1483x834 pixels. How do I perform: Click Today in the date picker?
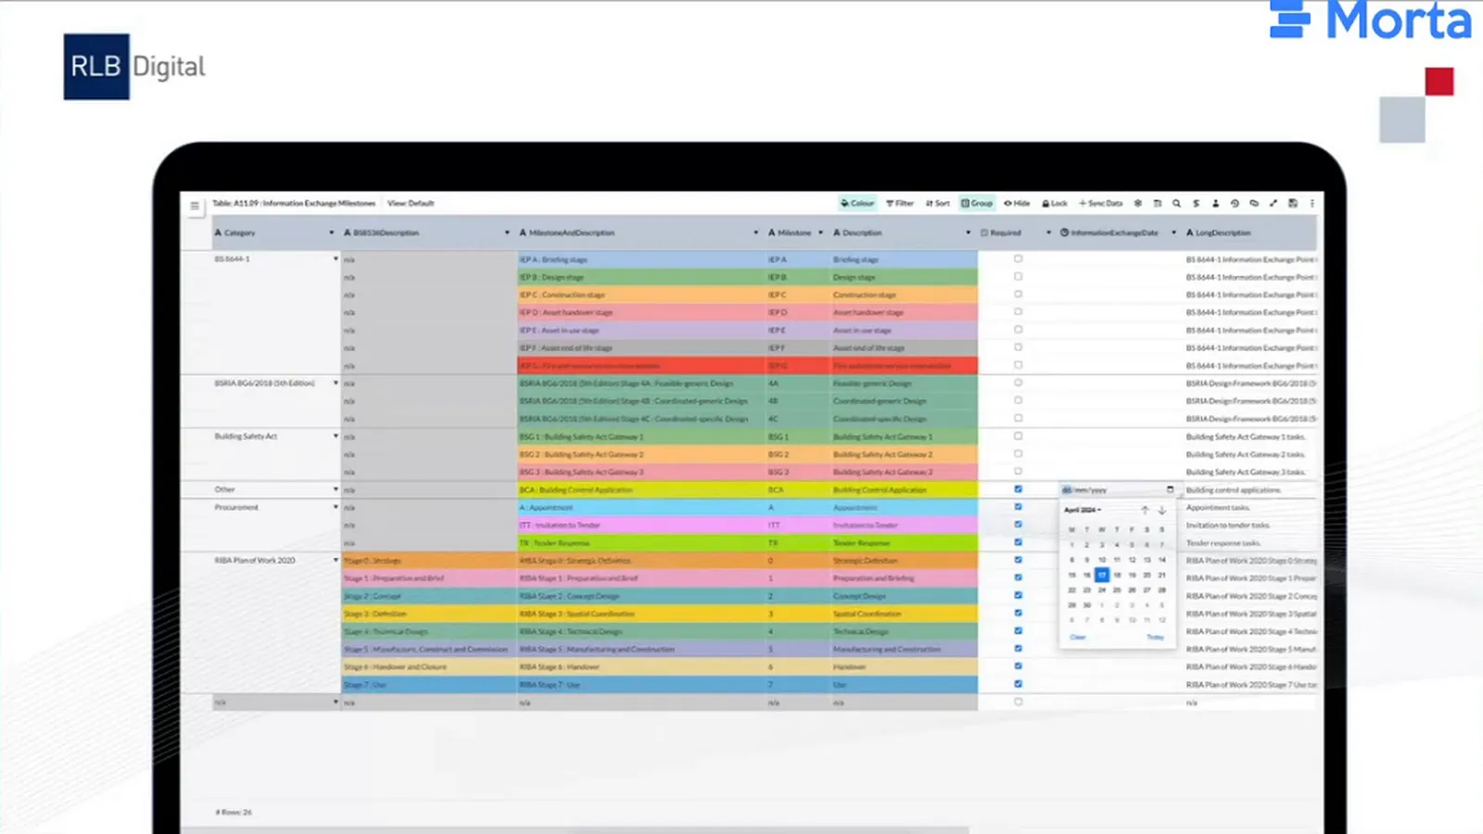(x=1155, y=637)
